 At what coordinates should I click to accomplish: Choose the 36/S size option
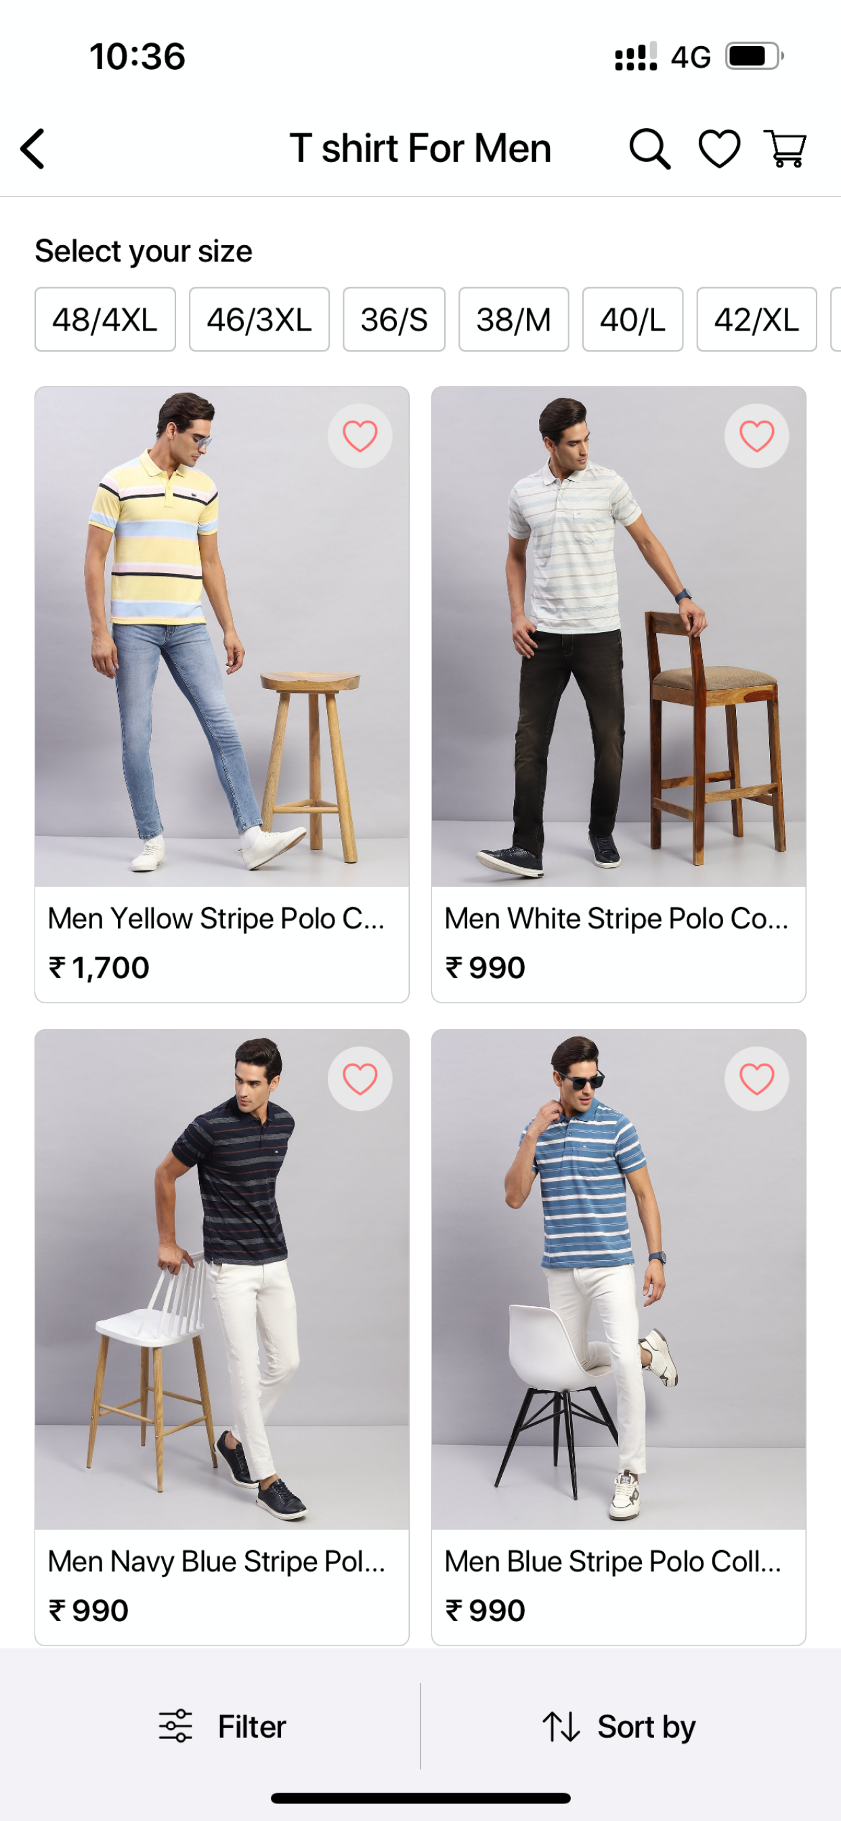394,320
